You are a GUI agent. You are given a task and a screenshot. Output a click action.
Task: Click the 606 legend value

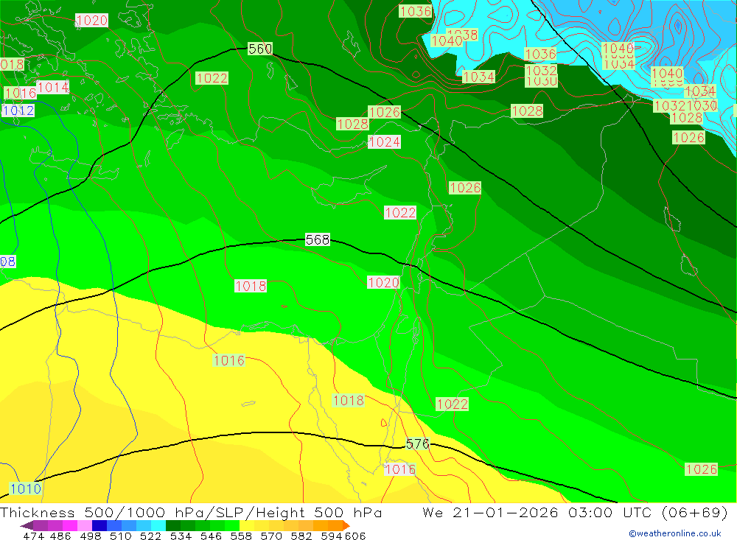tap(355, 536)
